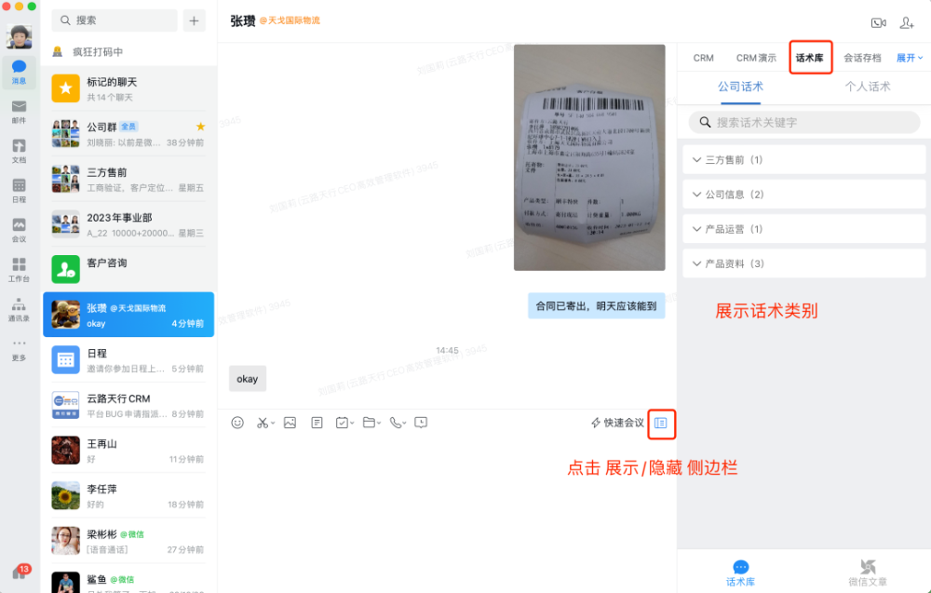931x593 pixels.
Task: Click the plus button beside search
Action: 195,20
